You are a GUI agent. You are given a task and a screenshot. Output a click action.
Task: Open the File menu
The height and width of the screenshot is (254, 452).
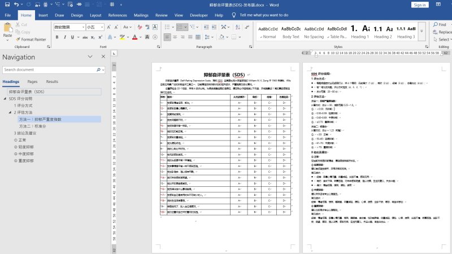(x=8, y=15)
